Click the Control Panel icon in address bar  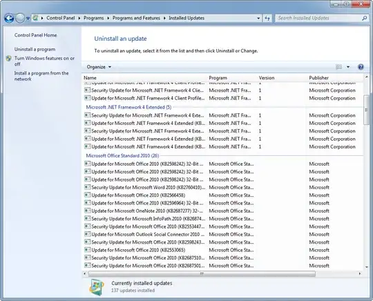pyautogui.click(x=35, y=18)
